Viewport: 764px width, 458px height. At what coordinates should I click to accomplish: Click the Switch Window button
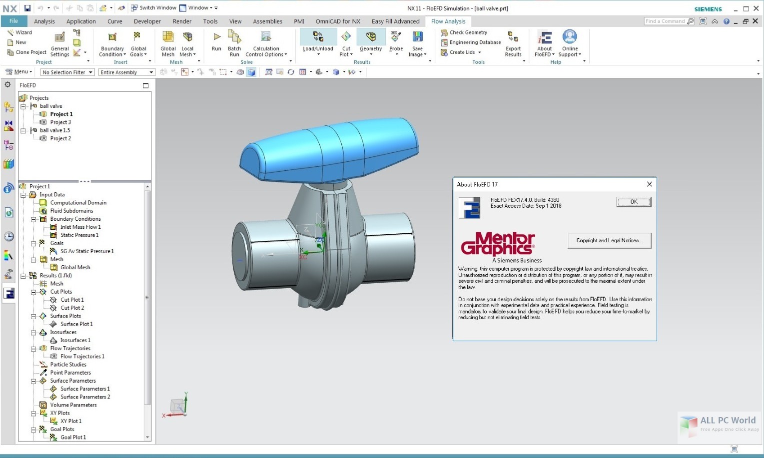point(153,8)
